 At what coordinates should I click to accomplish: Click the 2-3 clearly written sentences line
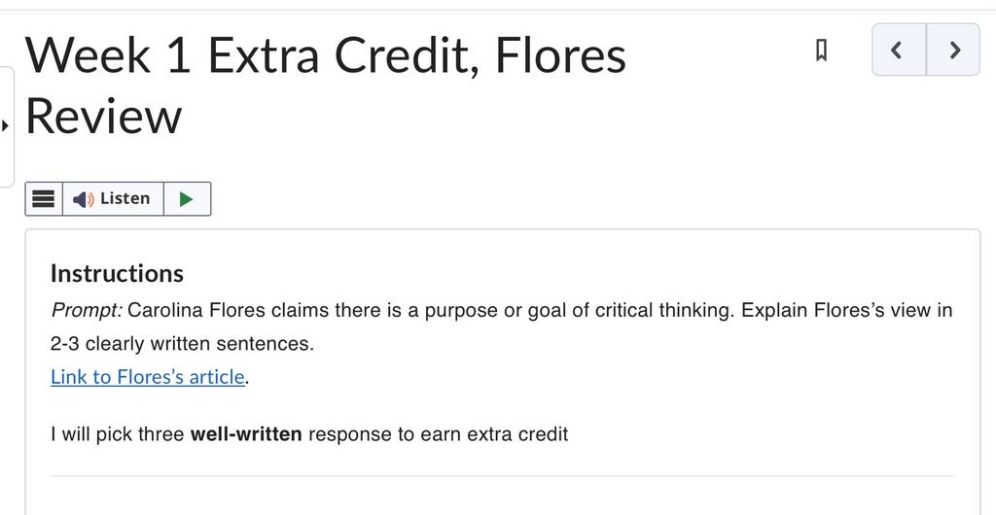[182, 344]
